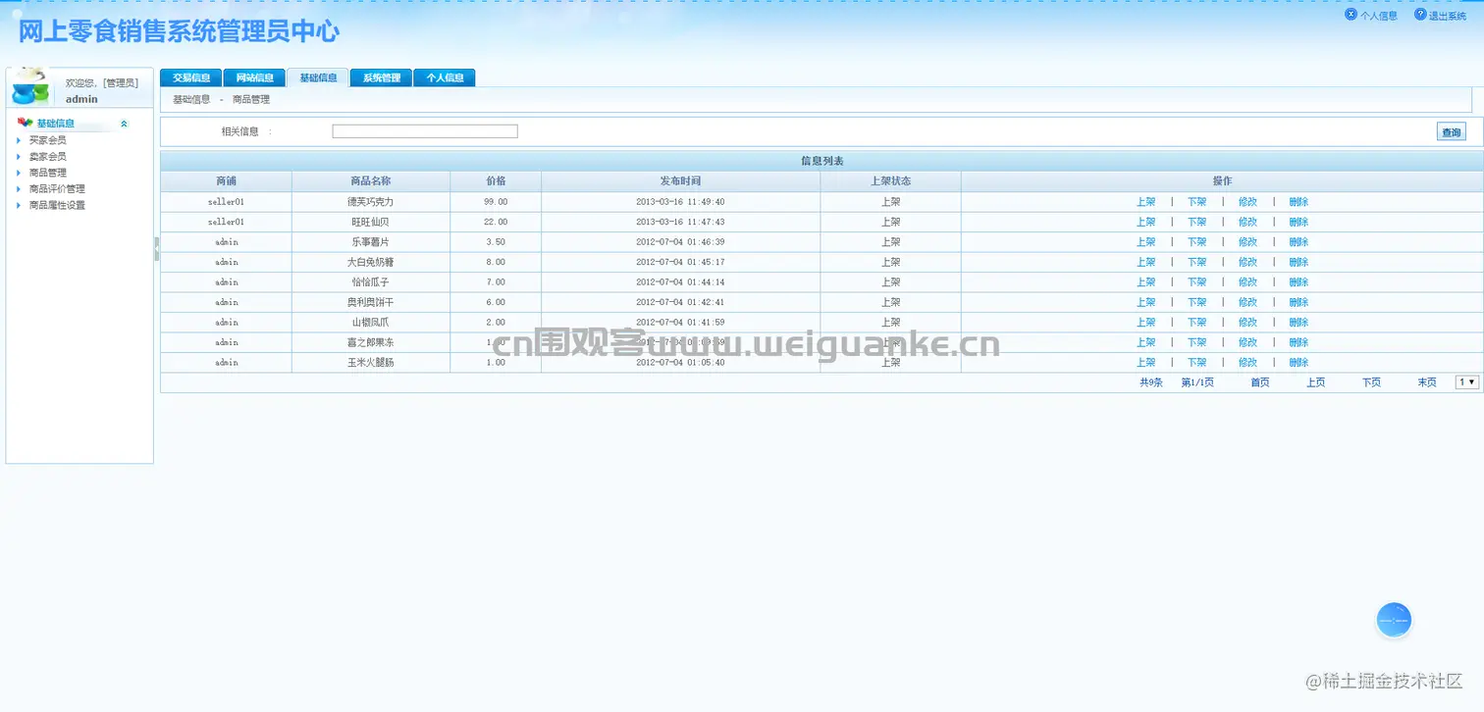The width and height of the screenshot is (1484, 712).
Task: Click the icon beside top-right 个人信息 link
Action: tap(1351, 15)
